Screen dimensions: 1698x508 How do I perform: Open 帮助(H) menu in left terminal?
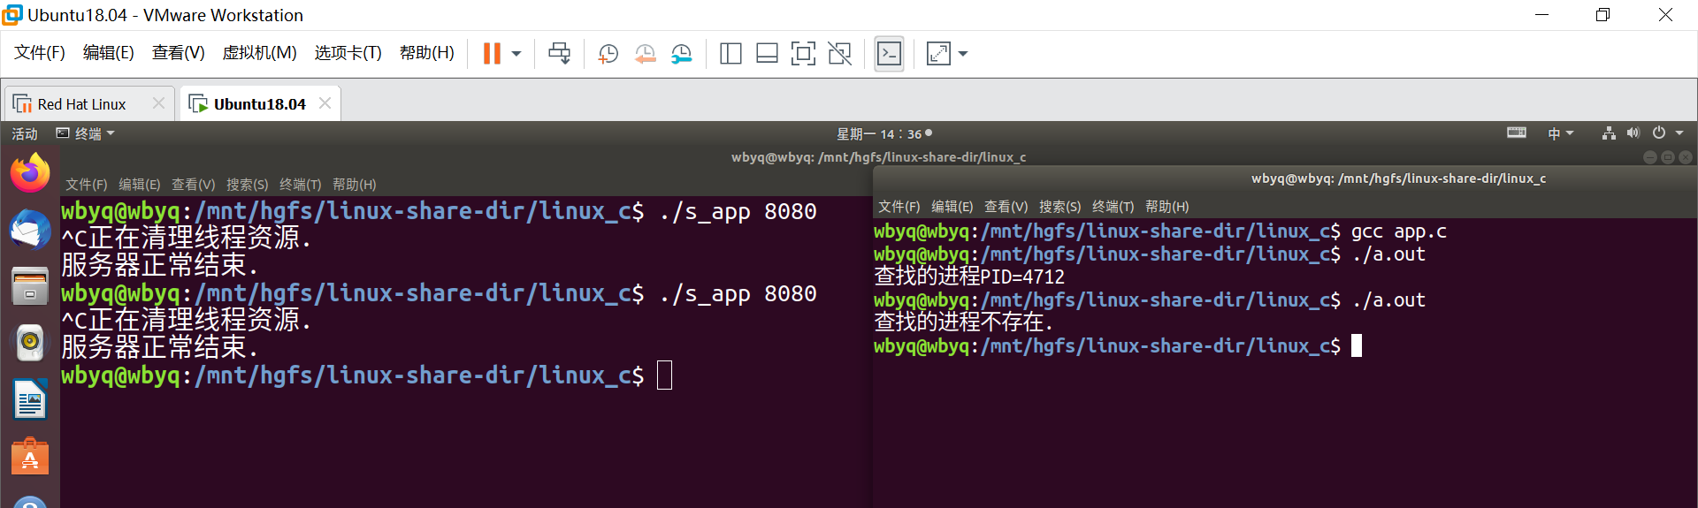(354, 185)
